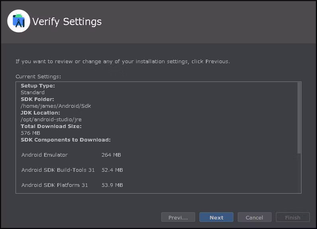Click the 'Setup Type:' label

[x=38, y=86]
